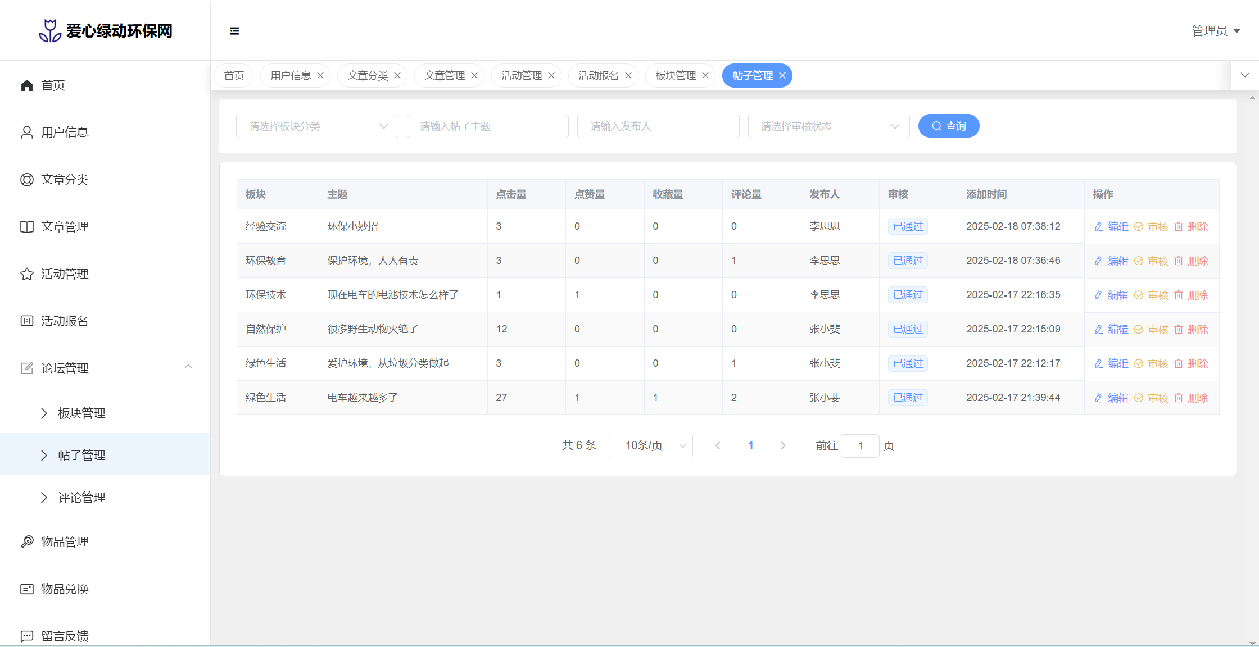Click edit pencil icon for 环保小妙招 row
This screenshot has height=647, width=1259.
point(1099,227)
